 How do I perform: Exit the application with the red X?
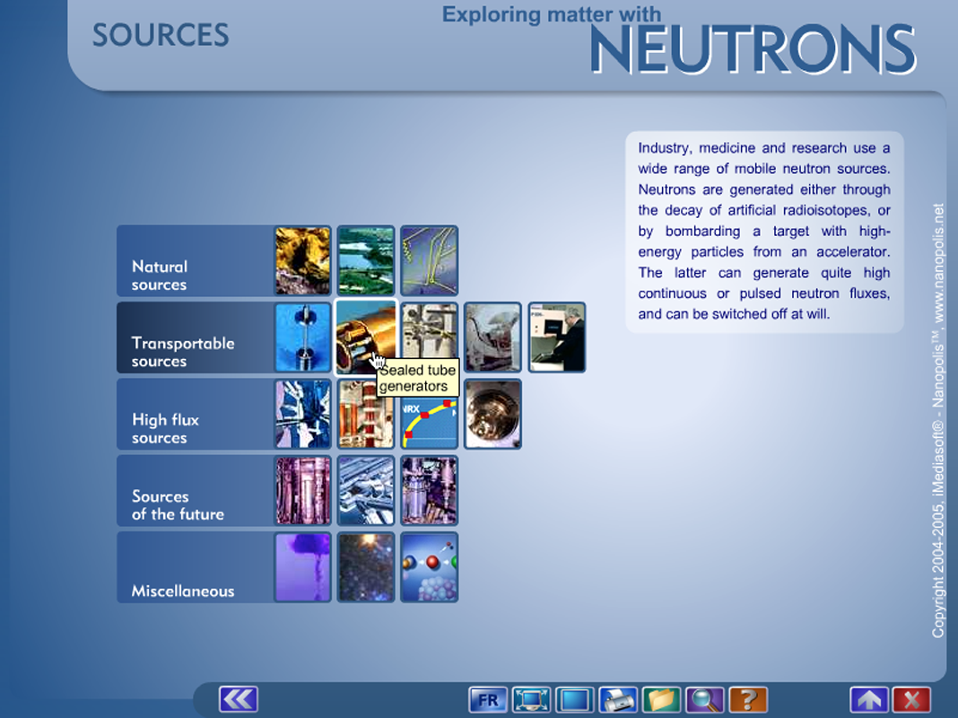(x=912, y=699)
